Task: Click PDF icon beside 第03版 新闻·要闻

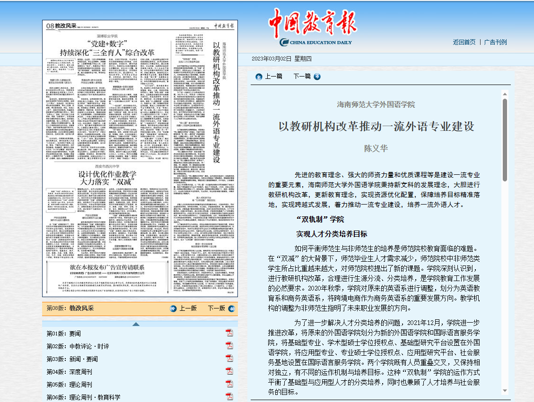Action: (x=229, y=359)
